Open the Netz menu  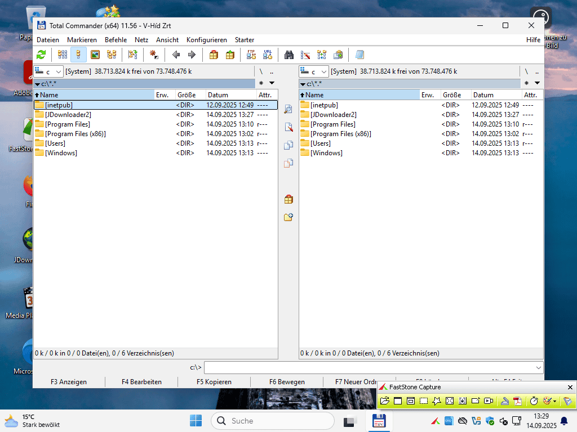click(141, 40)
